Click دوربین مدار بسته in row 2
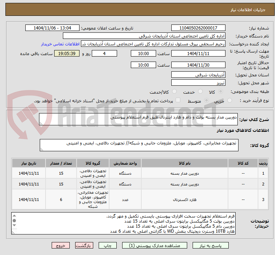Viewport: 275px width, 255px height. (x=185, y=184)
